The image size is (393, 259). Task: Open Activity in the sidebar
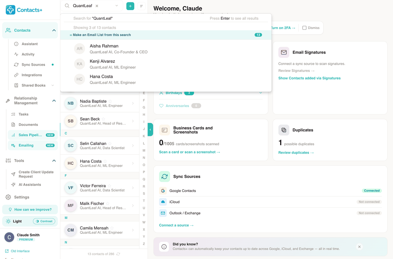pyautogui.click(x=28, y=54)
